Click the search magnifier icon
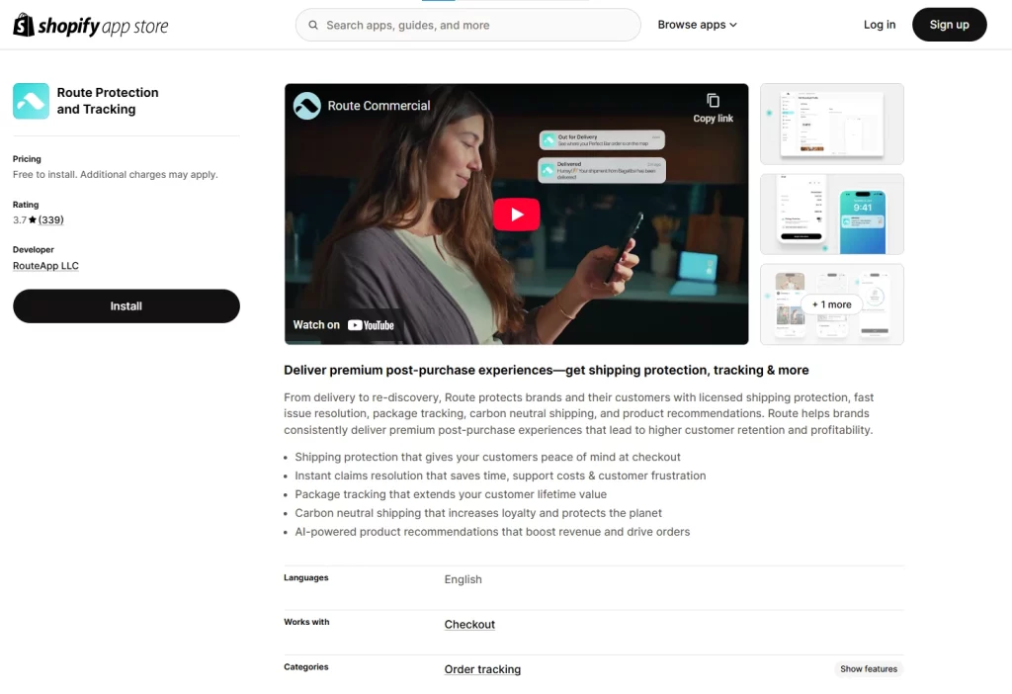 (313, 25)
